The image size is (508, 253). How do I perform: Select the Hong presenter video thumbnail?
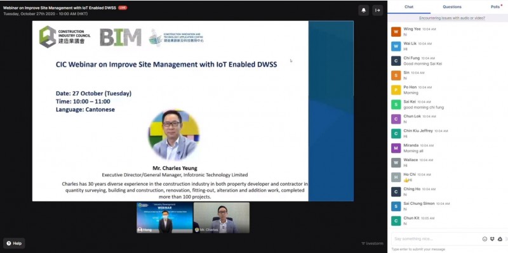point(164,217)
